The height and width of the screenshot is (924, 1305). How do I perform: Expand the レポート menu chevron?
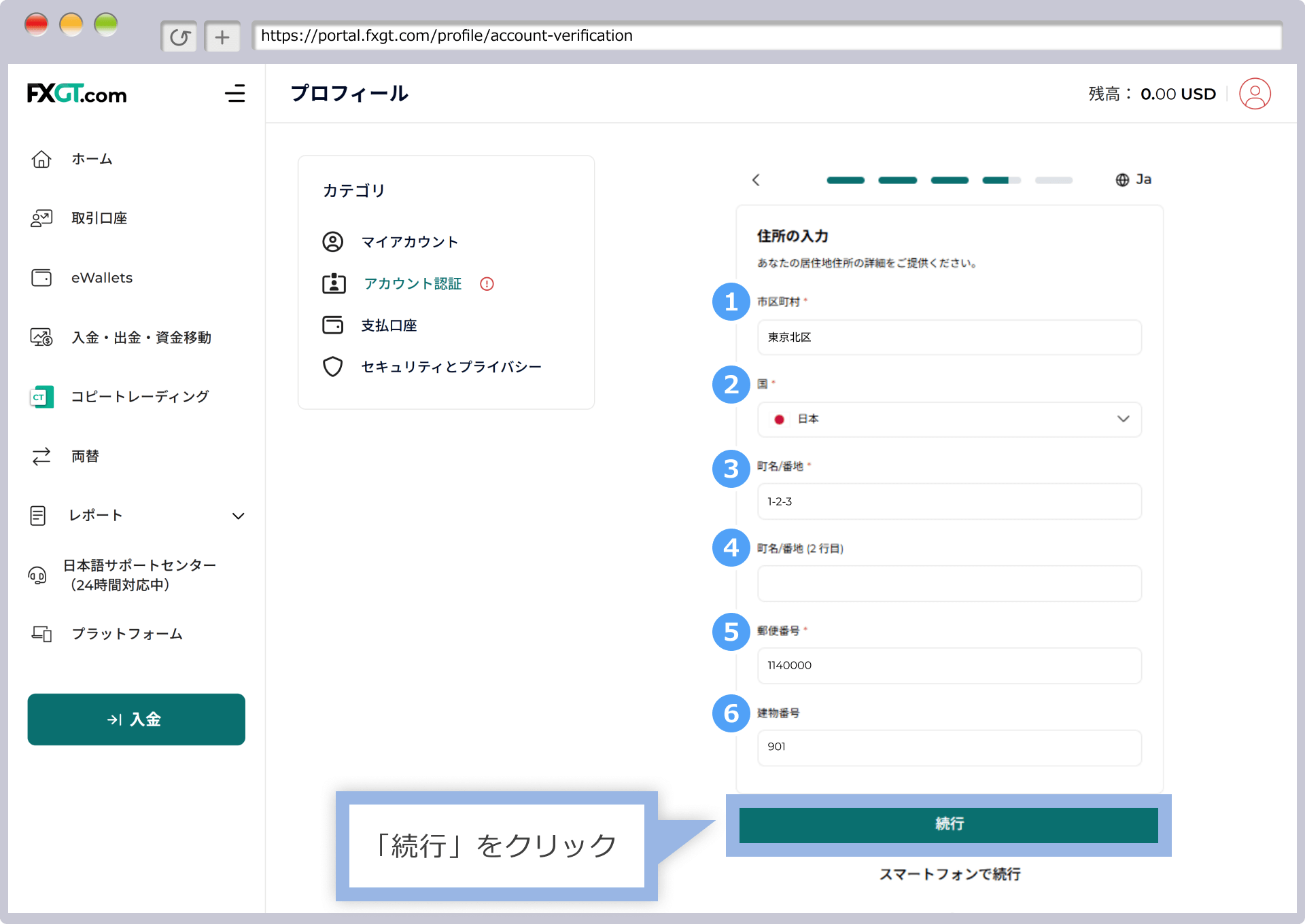pyautogui.click(x=239, y=516)
